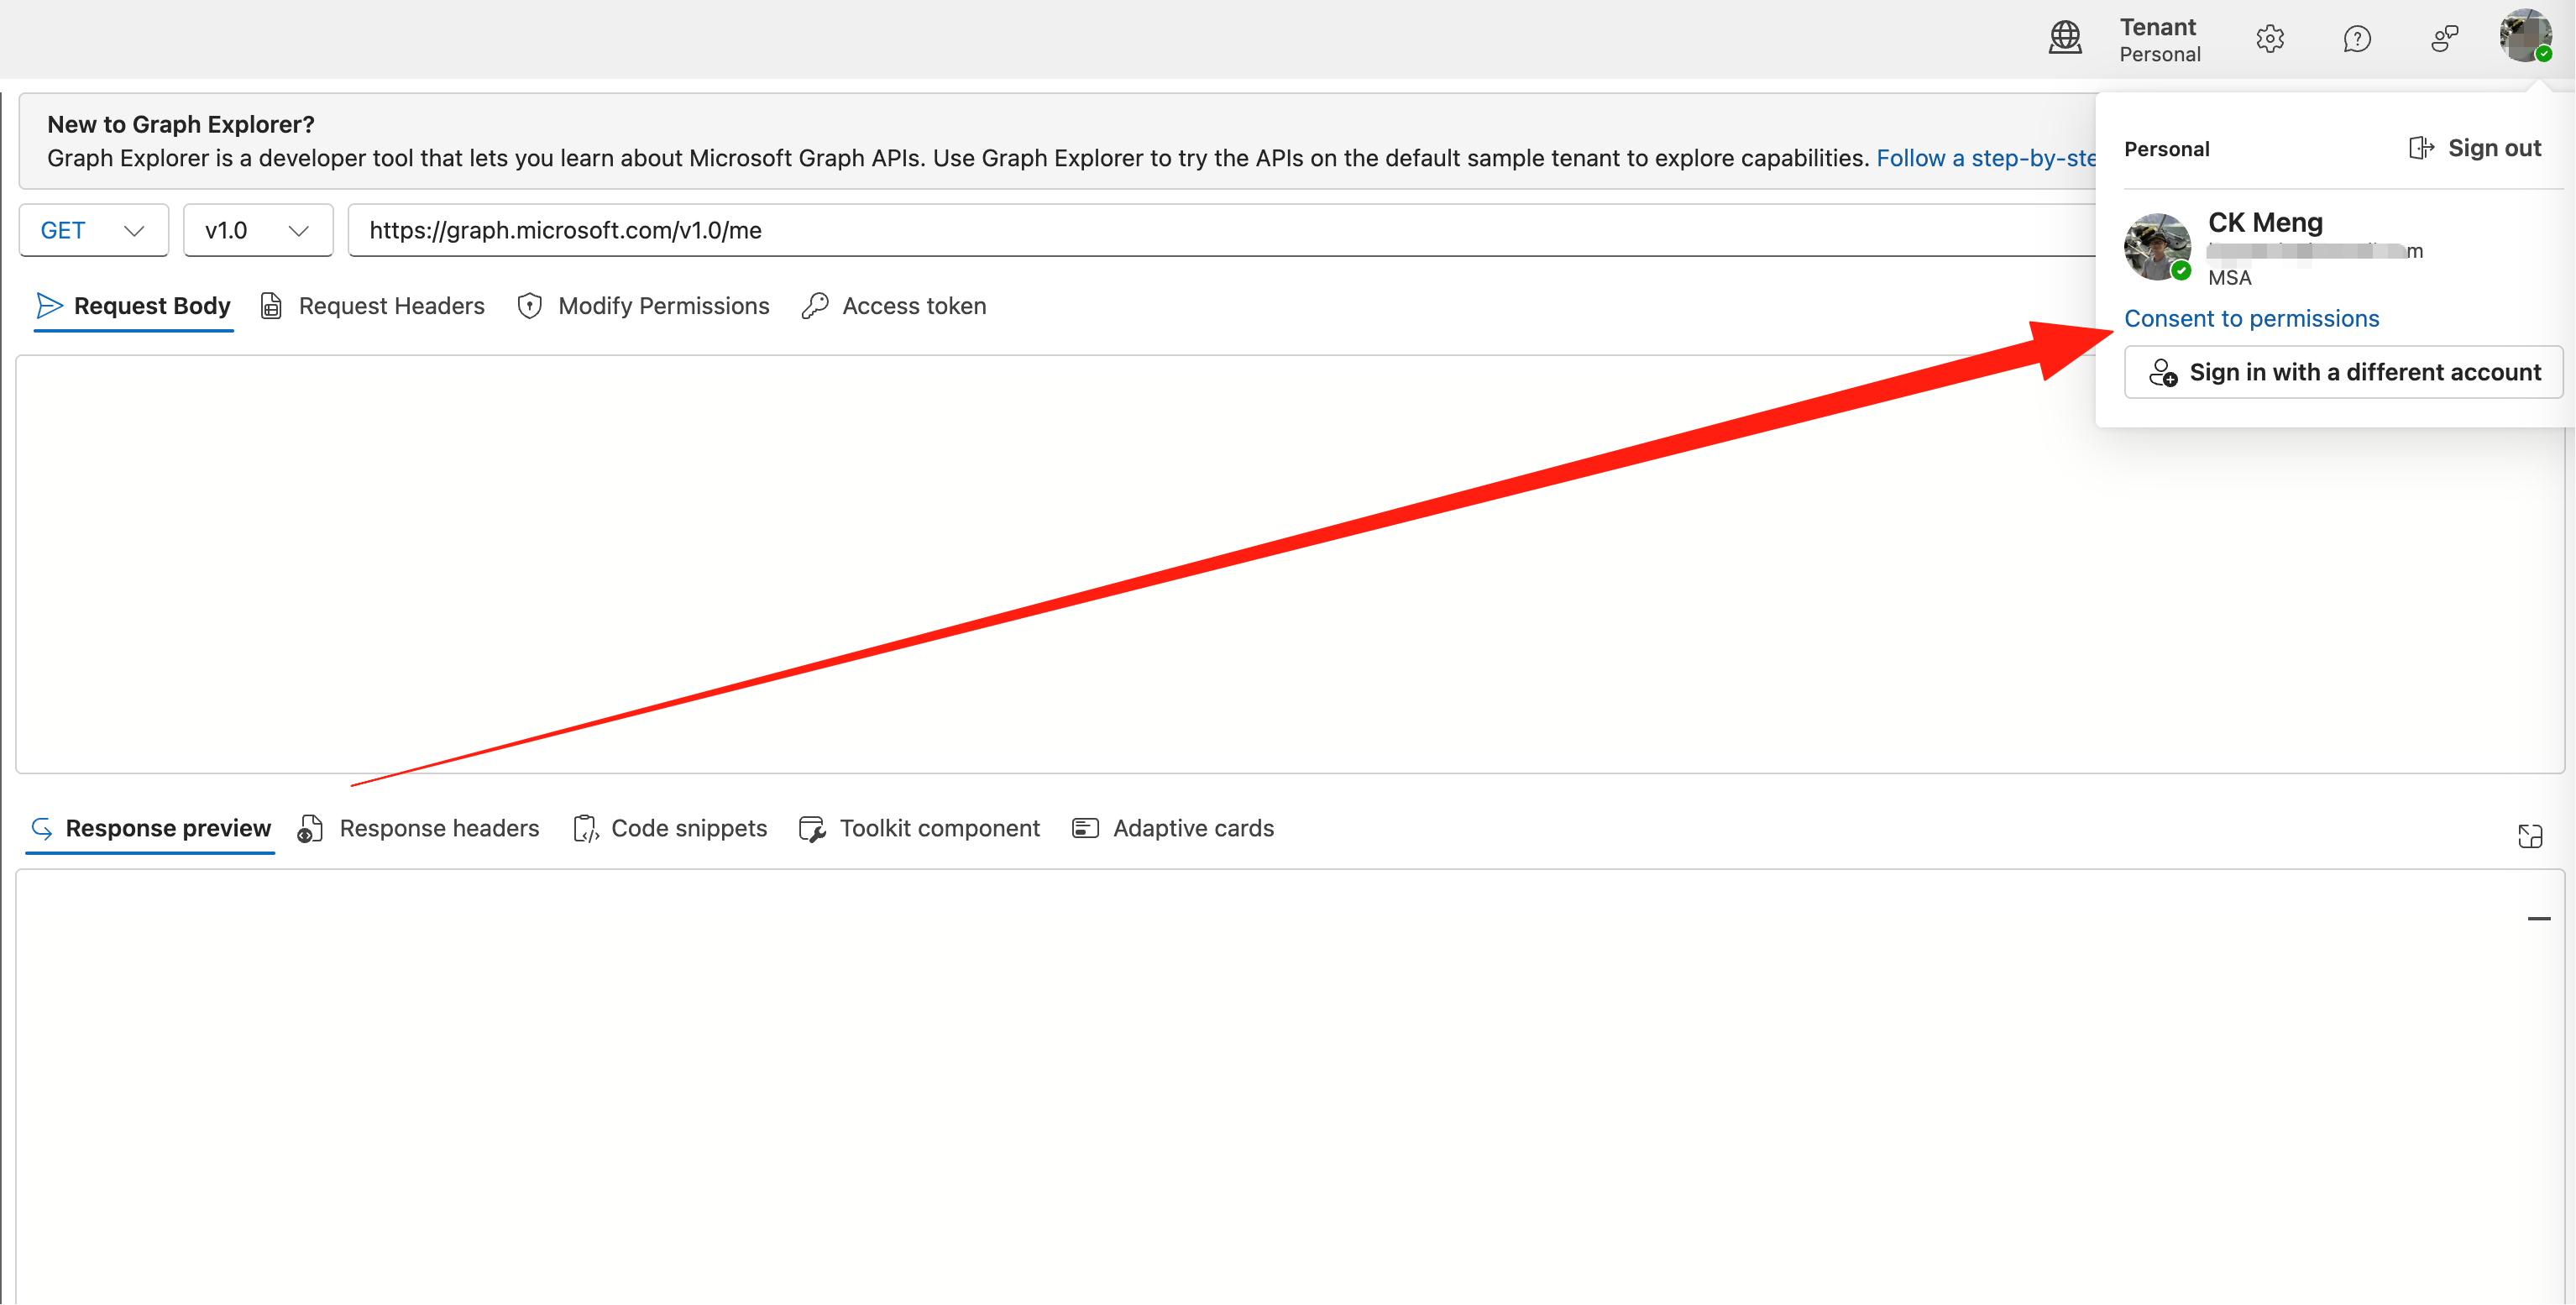Viewport: 2576px width, 1305px height.
Task: Open the Modify Permissions tab
Action: (x=644, y=306)
